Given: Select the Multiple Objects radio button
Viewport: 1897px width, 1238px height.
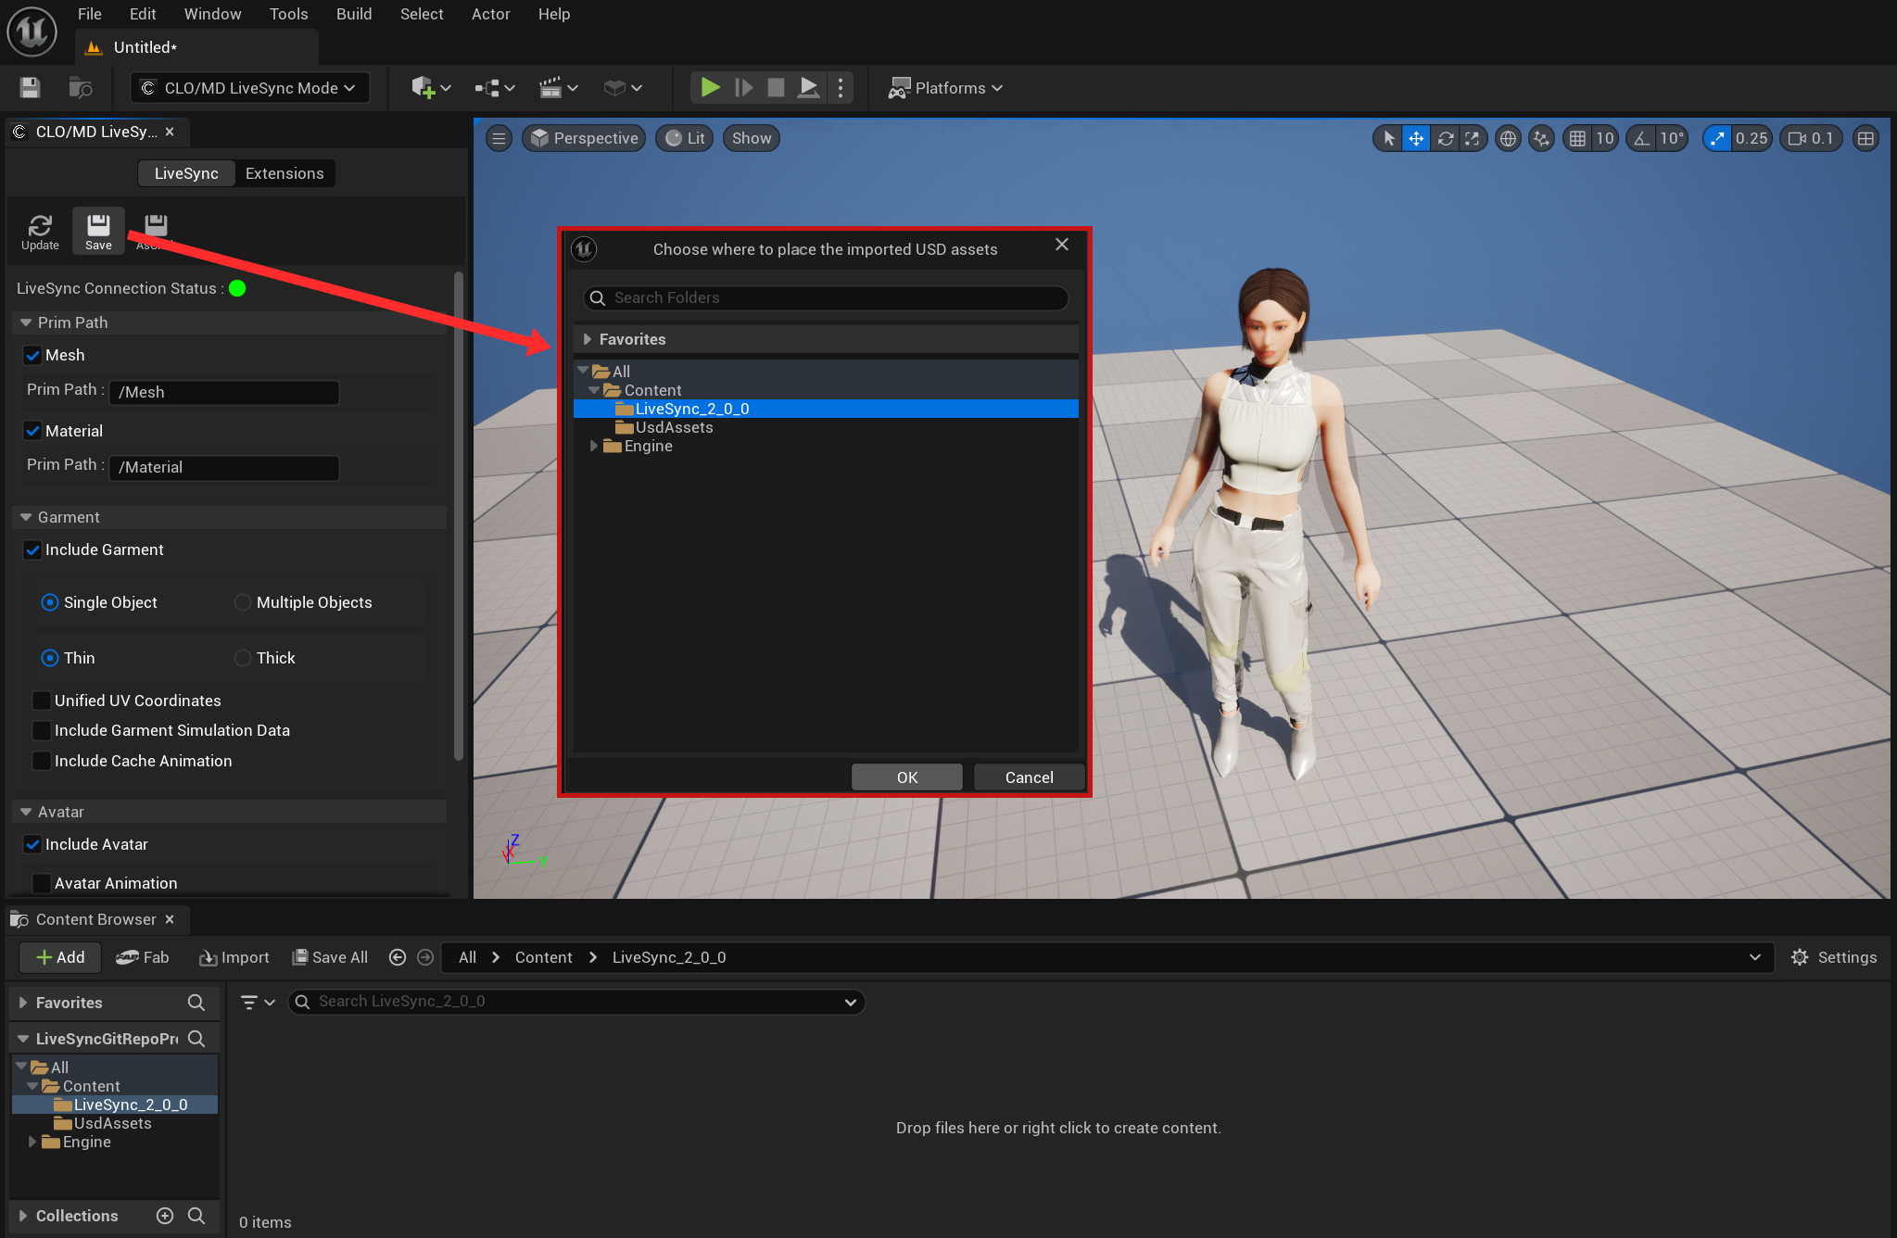Looking at the screenshot, I should (242, 602).
